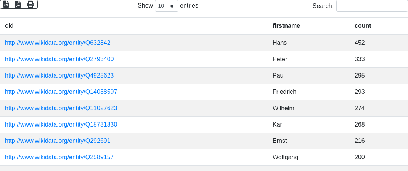Open the Q14038597 wikidata link
This screenshot has height=171, width=408.
(61, 92)
